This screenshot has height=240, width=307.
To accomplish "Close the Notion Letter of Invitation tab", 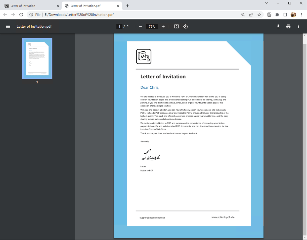I will pyautogui.click(x=58, y=6).
